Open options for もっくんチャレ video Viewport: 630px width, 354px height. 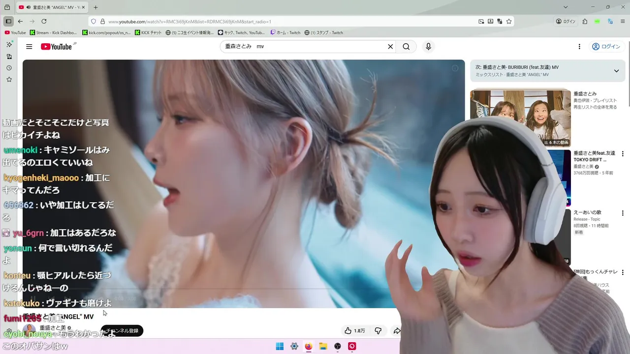point(623,272)
